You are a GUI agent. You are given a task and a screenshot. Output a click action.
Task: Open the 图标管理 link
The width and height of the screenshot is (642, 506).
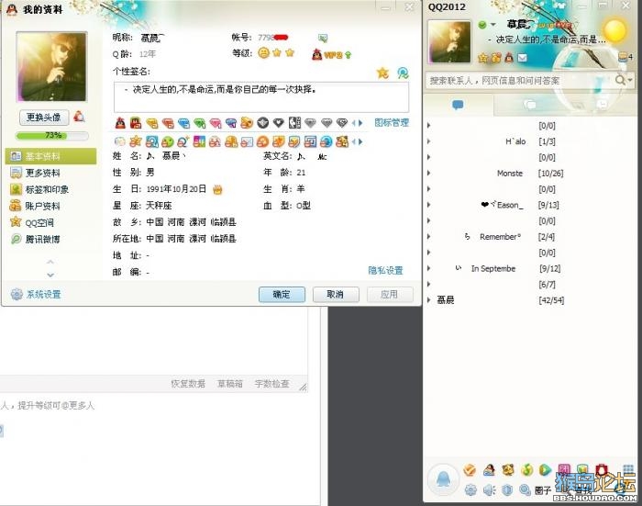[392, 123]
